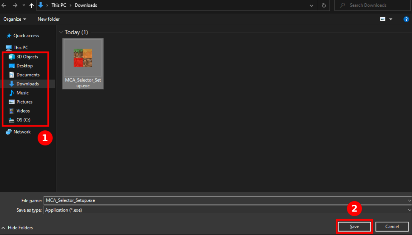
Task: Change view with the view icon
Action: [383, 19]
